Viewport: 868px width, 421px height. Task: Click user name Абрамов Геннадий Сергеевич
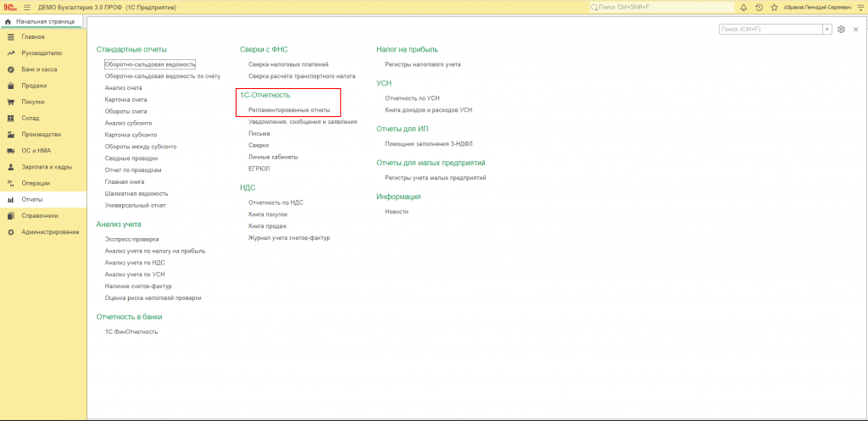[816, 7]
